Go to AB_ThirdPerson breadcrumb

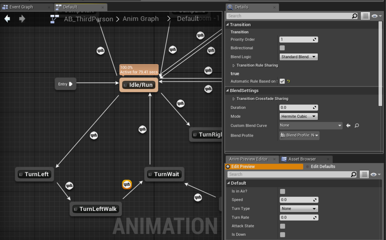(88, 19)
